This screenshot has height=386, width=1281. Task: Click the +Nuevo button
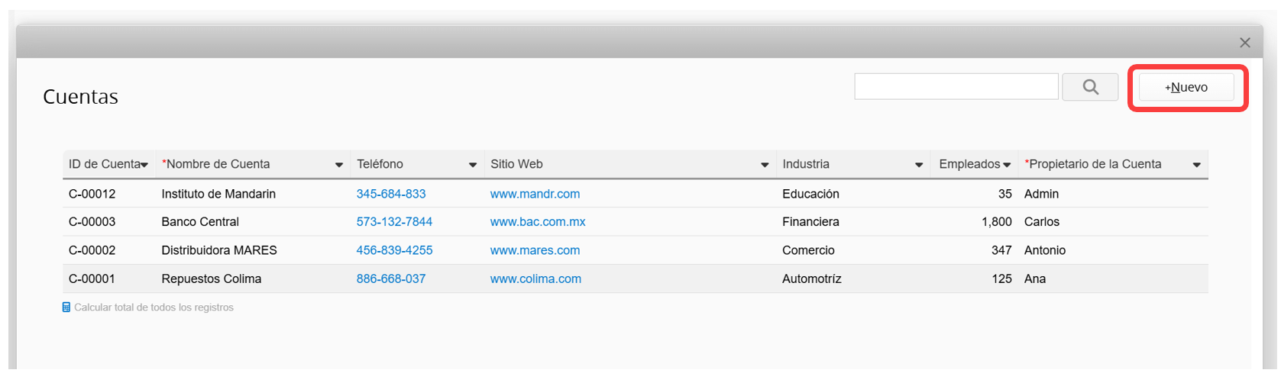click(x=1186, y=87)
